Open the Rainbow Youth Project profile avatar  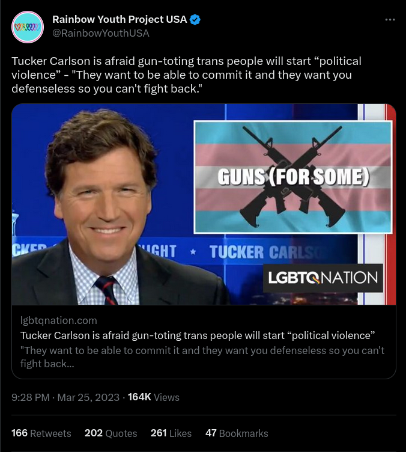tap(28, 27)
